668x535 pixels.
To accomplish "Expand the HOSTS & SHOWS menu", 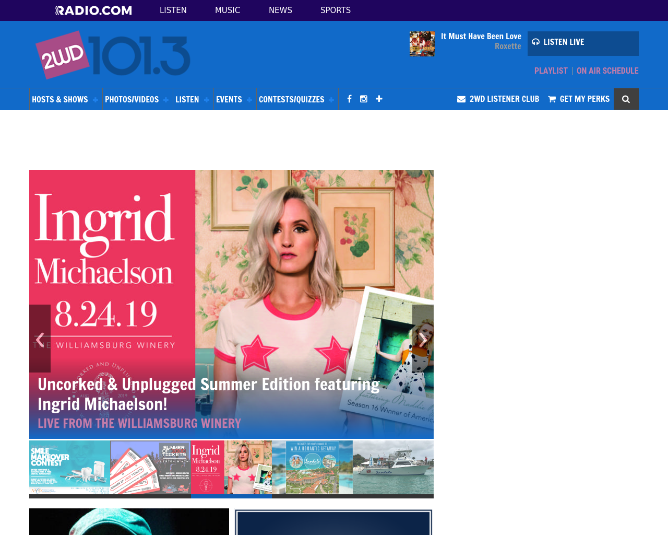I will 59,99.
